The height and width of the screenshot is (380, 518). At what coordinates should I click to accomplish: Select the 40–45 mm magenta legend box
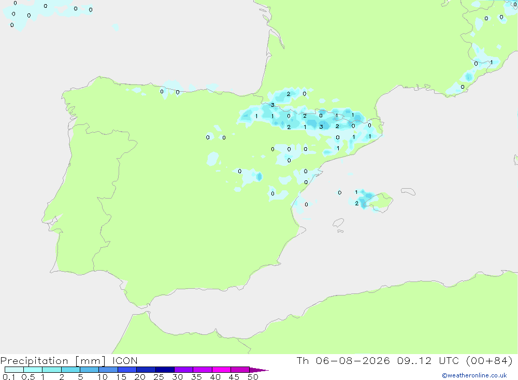(x=221, y=370)
